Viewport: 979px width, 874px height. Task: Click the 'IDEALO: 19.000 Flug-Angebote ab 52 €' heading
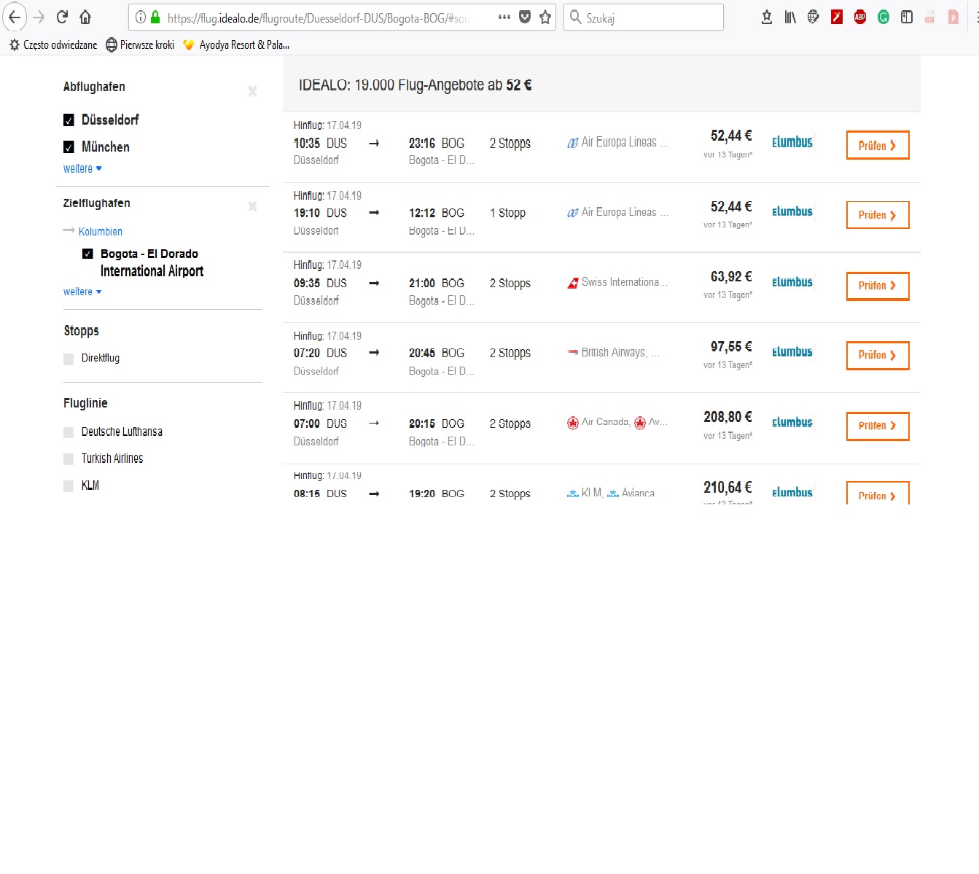(x=415, y=85)
